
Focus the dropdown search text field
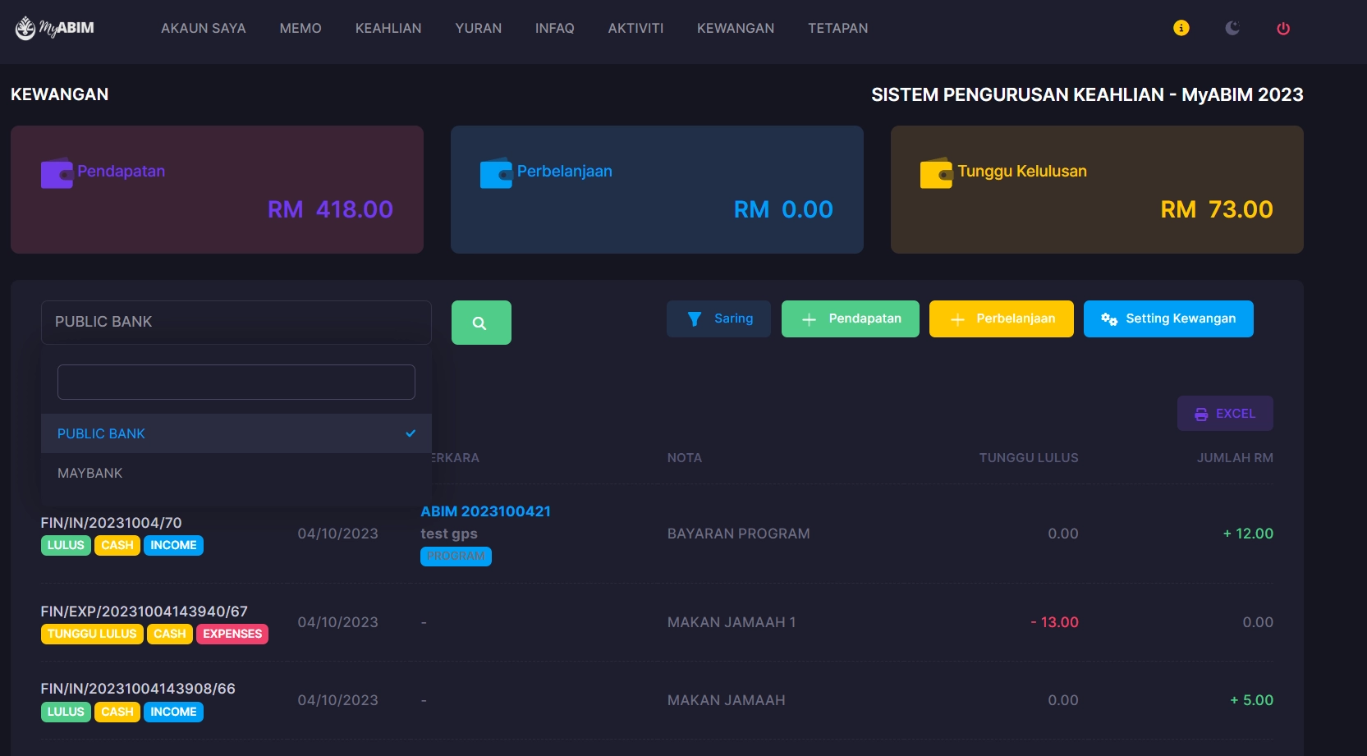tap(236, 383)
